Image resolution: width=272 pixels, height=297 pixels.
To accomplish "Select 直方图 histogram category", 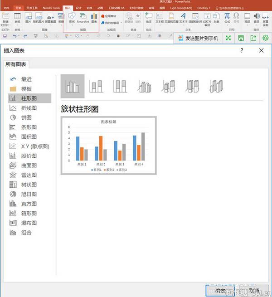I will coord(30,204).
